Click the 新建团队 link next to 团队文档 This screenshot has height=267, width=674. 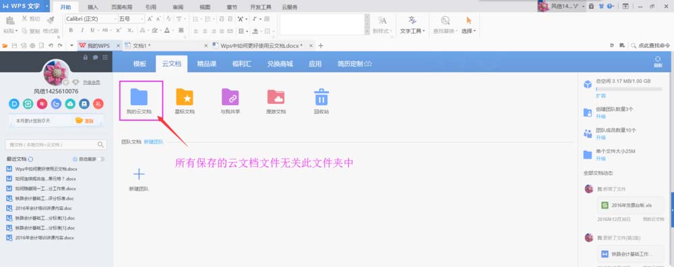coord(154,142)
